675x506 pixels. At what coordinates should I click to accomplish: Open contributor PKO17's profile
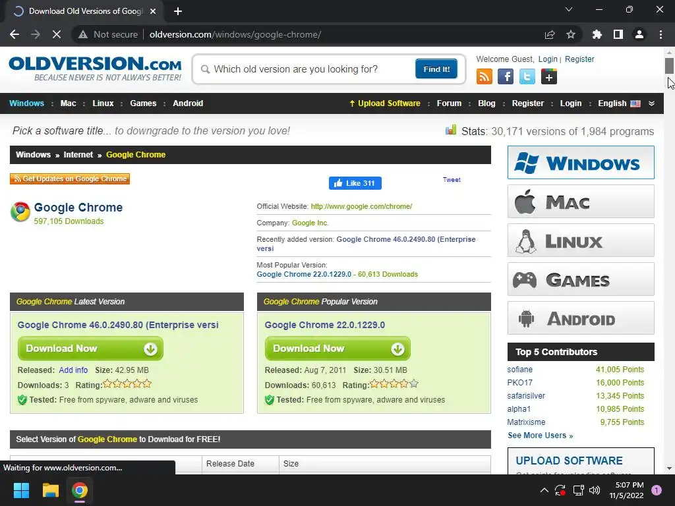tap(519, 383)
